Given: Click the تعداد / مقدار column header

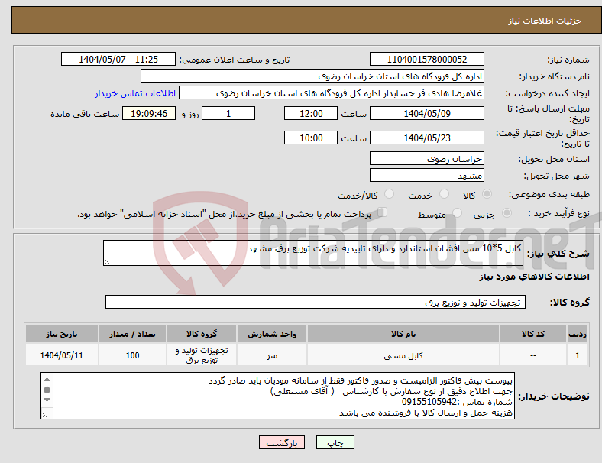Looking at the screenshot, I should click(132, 334).
